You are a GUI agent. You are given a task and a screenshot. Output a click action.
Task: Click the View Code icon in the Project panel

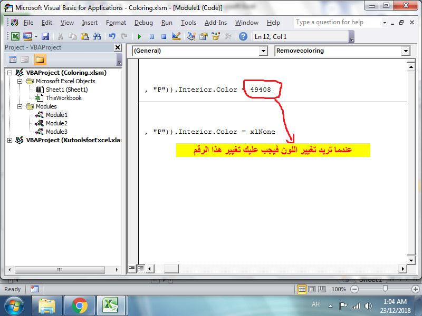tap(13, 60)
